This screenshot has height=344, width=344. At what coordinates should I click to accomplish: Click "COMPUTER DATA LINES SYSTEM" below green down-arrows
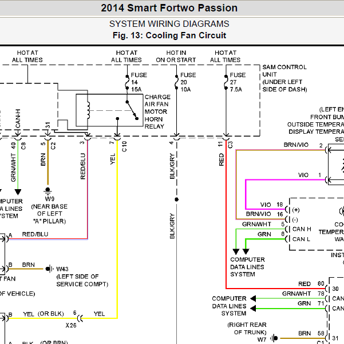point(247,267)
